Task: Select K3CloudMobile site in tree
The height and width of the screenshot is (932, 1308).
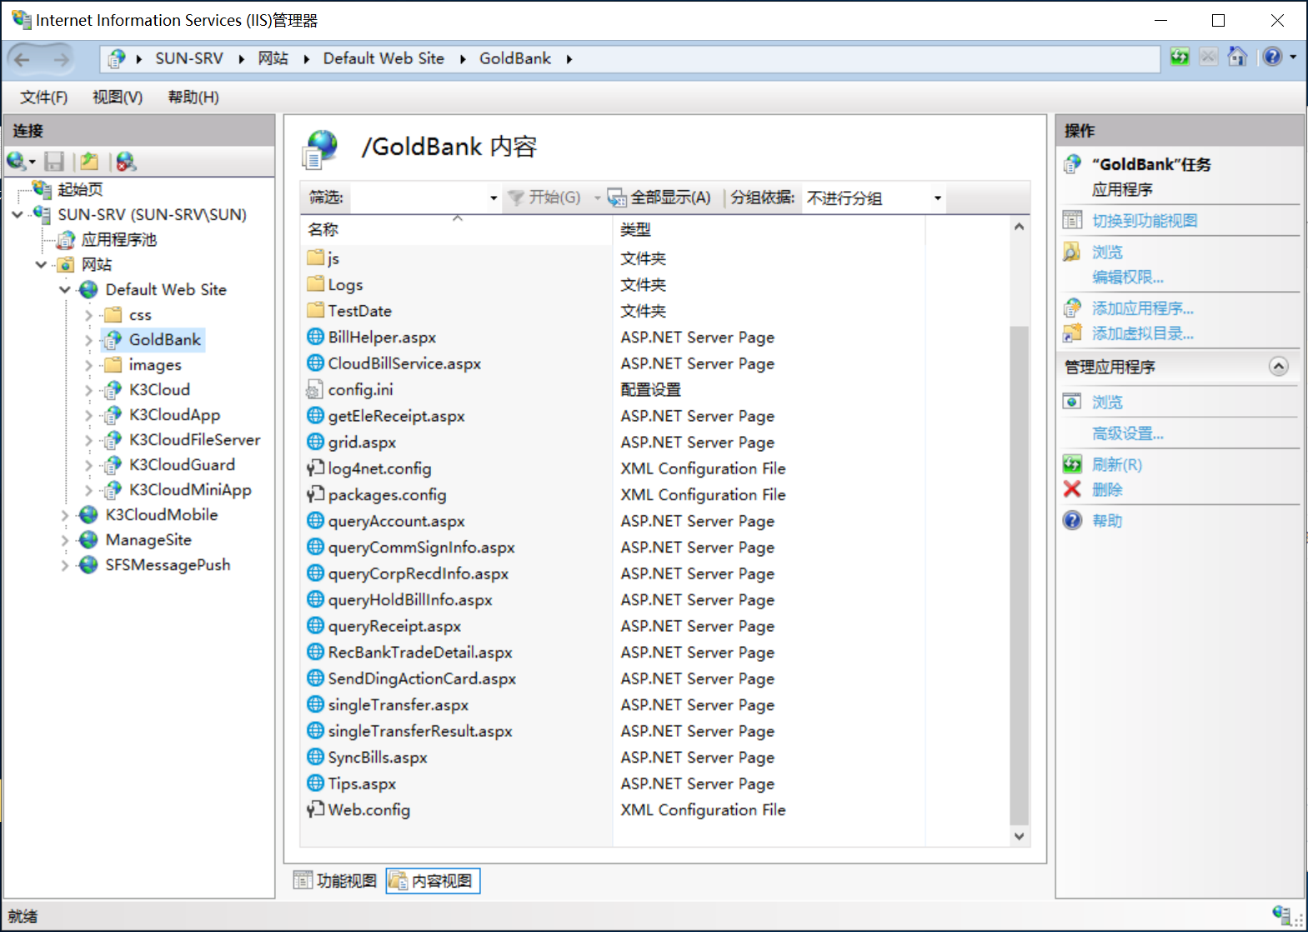Action: pyautogui.click(x=161, y=515)
